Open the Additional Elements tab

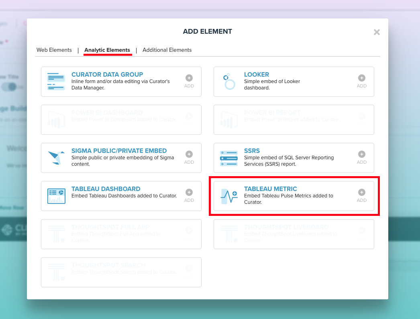(167, 50)
